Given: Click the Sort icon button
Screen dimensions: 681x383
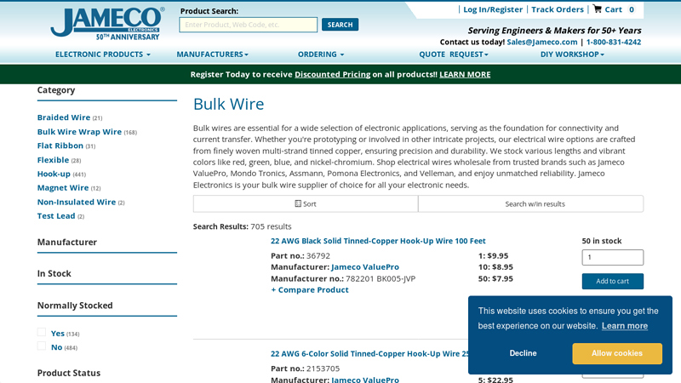Looking at the screenshot, I should pos(305,204).
